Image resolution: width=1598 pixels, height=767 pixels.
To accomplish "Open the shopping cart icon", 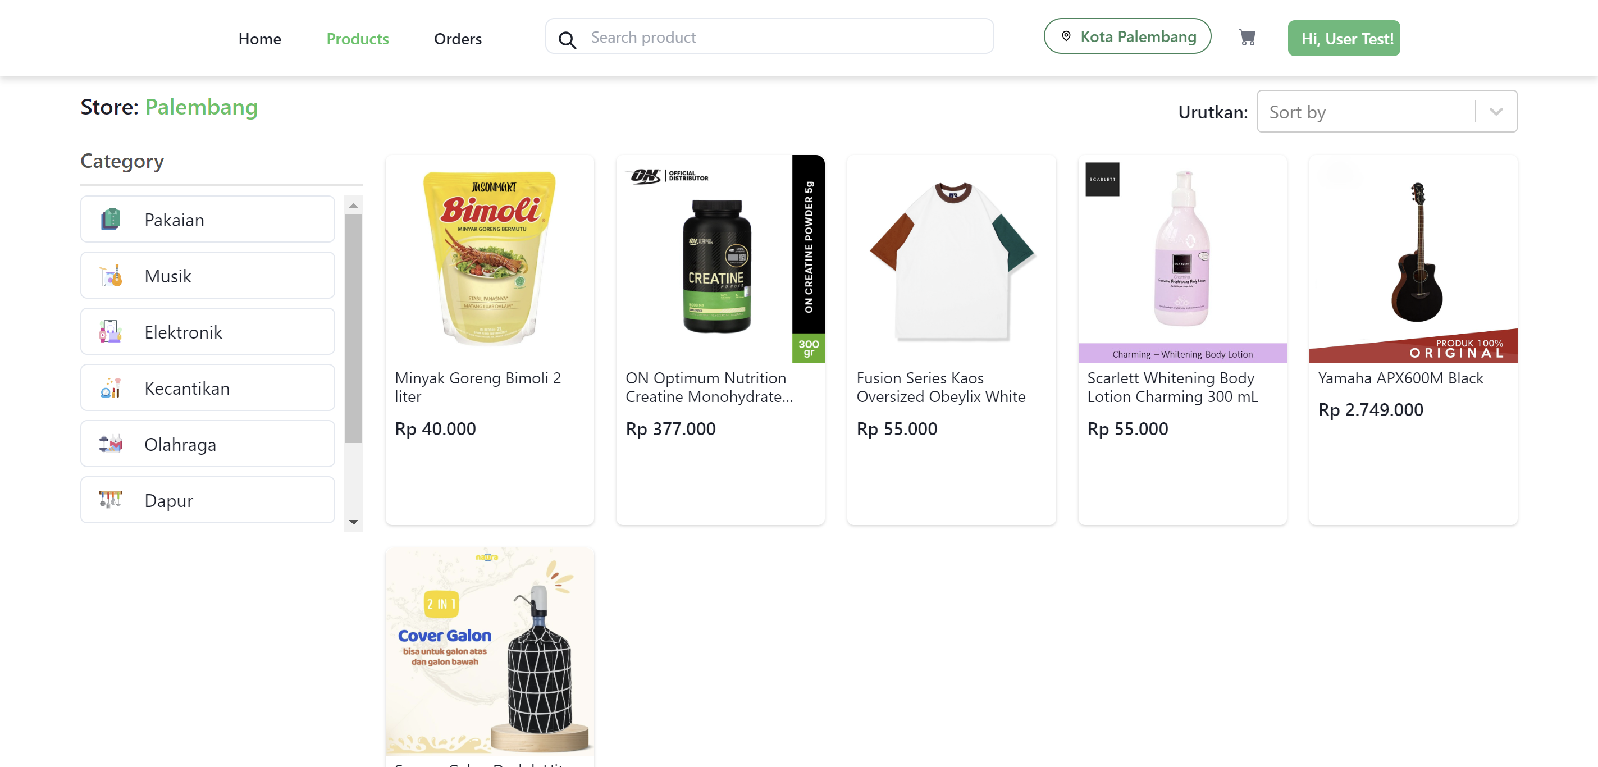I will pos(1247,37).
